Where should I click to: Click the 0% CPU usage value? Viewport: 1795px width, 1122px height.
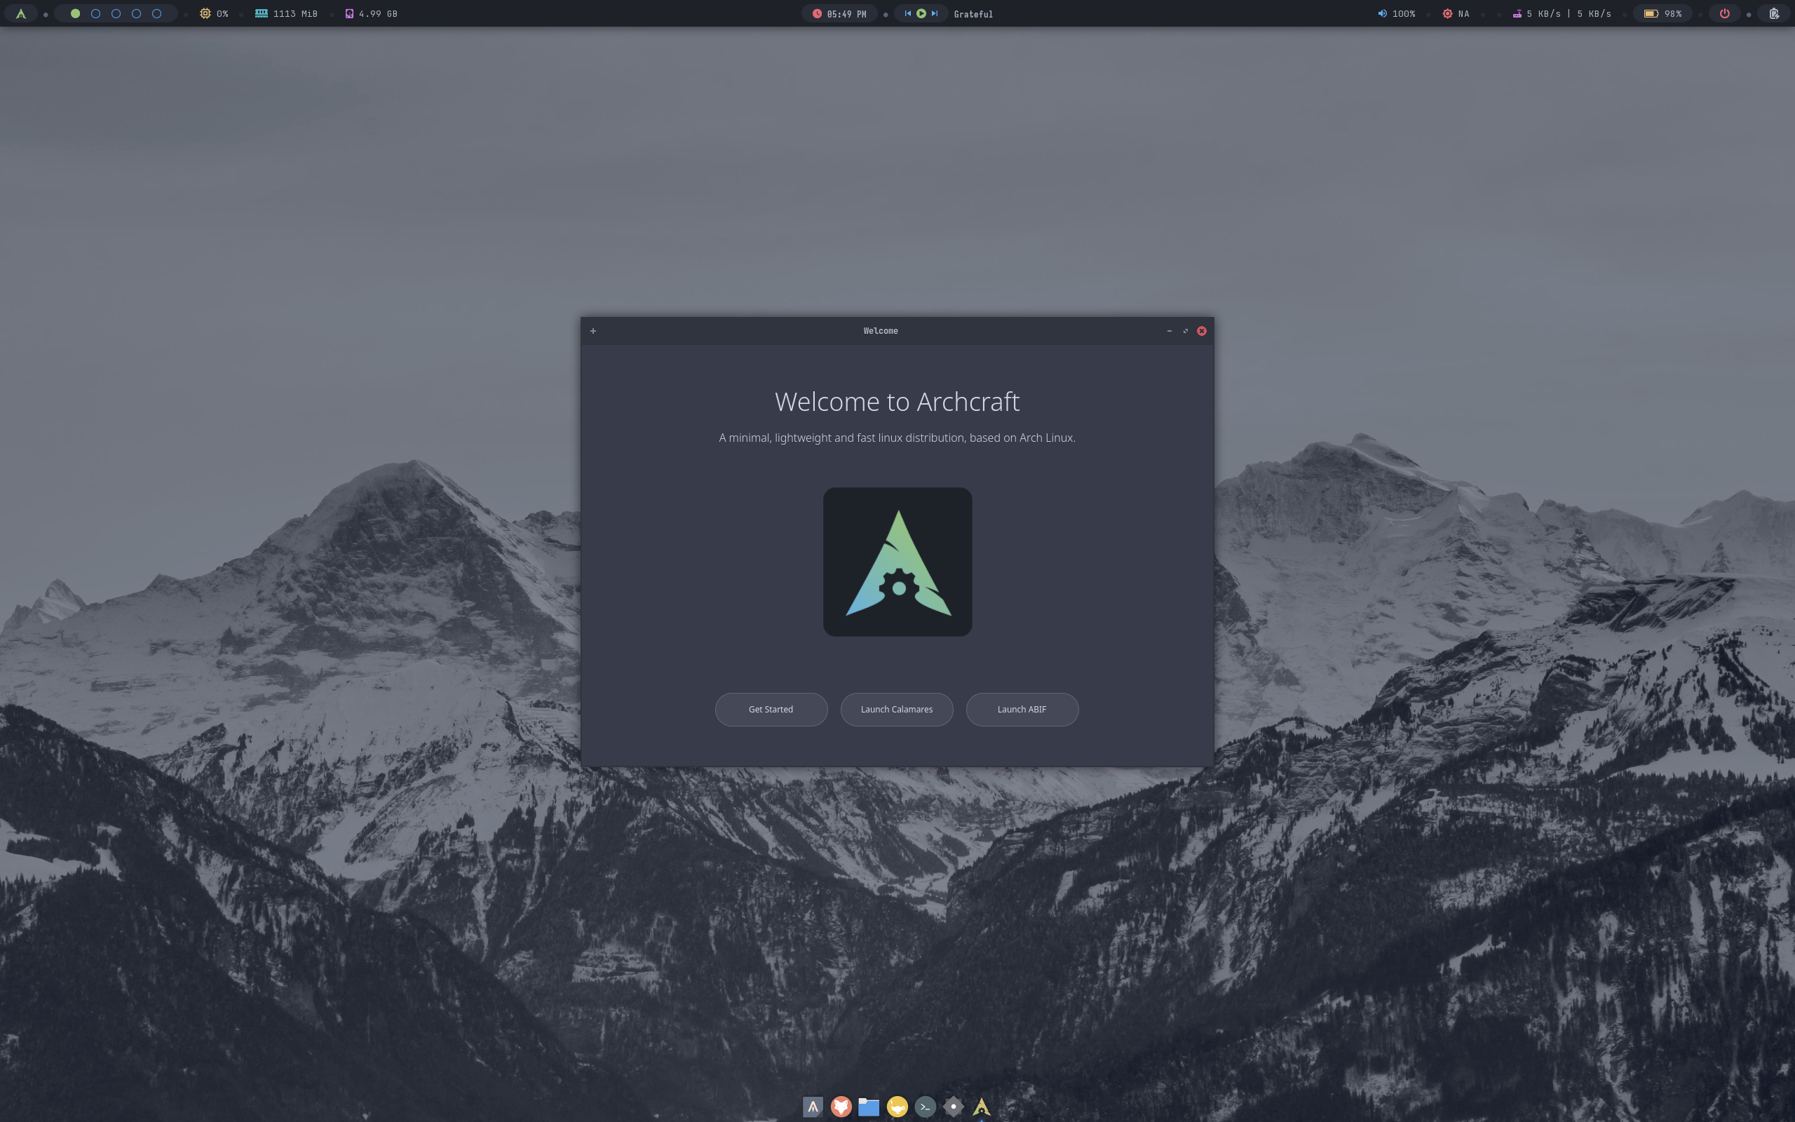click(x=222, y=14)
